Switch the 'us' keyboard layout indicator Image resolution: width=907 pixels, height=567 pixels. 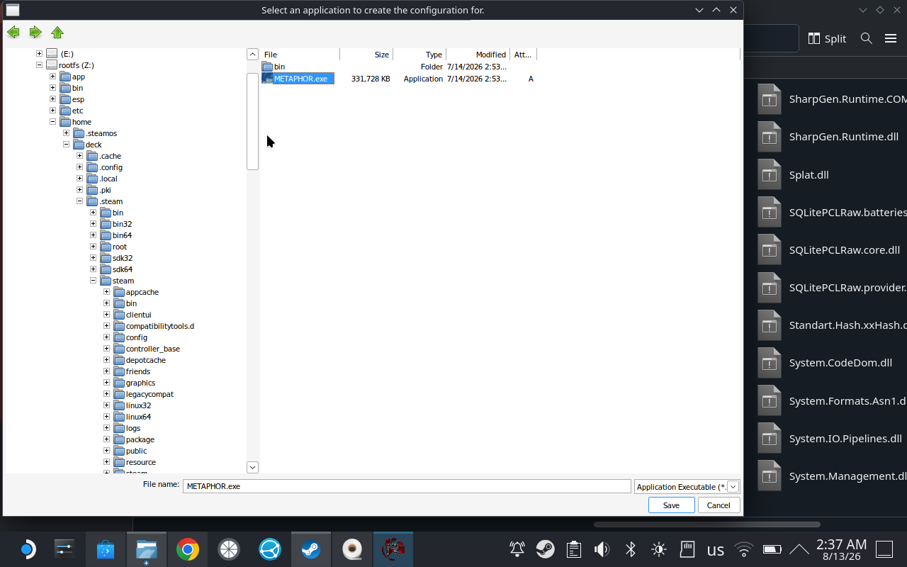[716, 550]
